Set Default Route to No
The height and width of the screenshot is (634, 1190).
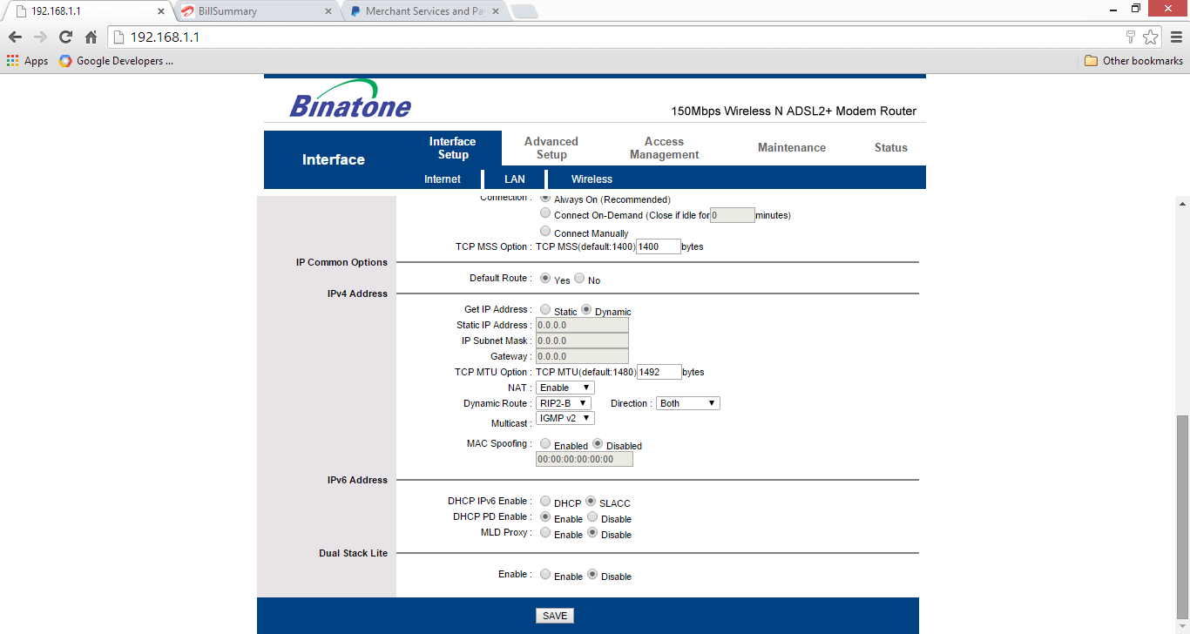click(x=579, y=279)
